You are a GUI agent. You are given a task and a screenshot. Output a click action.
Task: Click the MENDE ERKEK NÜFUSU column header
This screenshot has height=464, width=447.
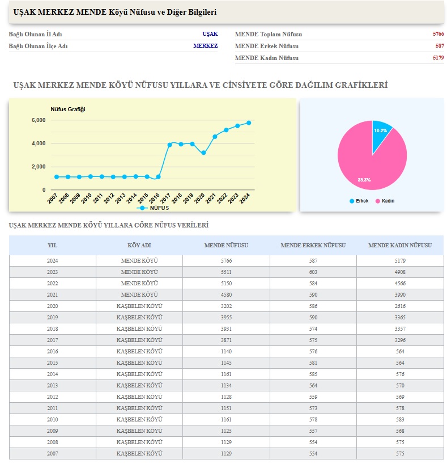(x=313, y=246)
